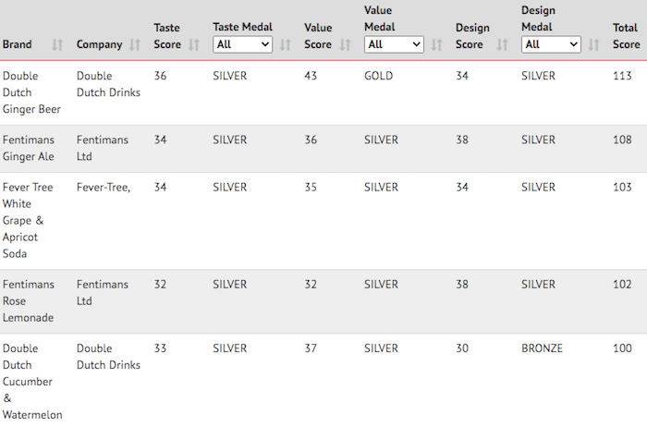
Task: Open the Design Medal filter dropdown
Action: pyautogui.click(x=551, y=44)
